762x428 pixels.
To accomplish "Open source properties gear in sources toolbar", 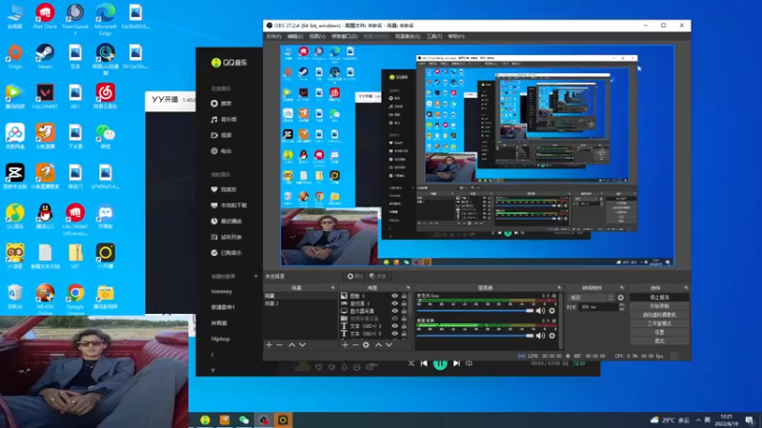I will pyautogui.click(x=366, y=345).
